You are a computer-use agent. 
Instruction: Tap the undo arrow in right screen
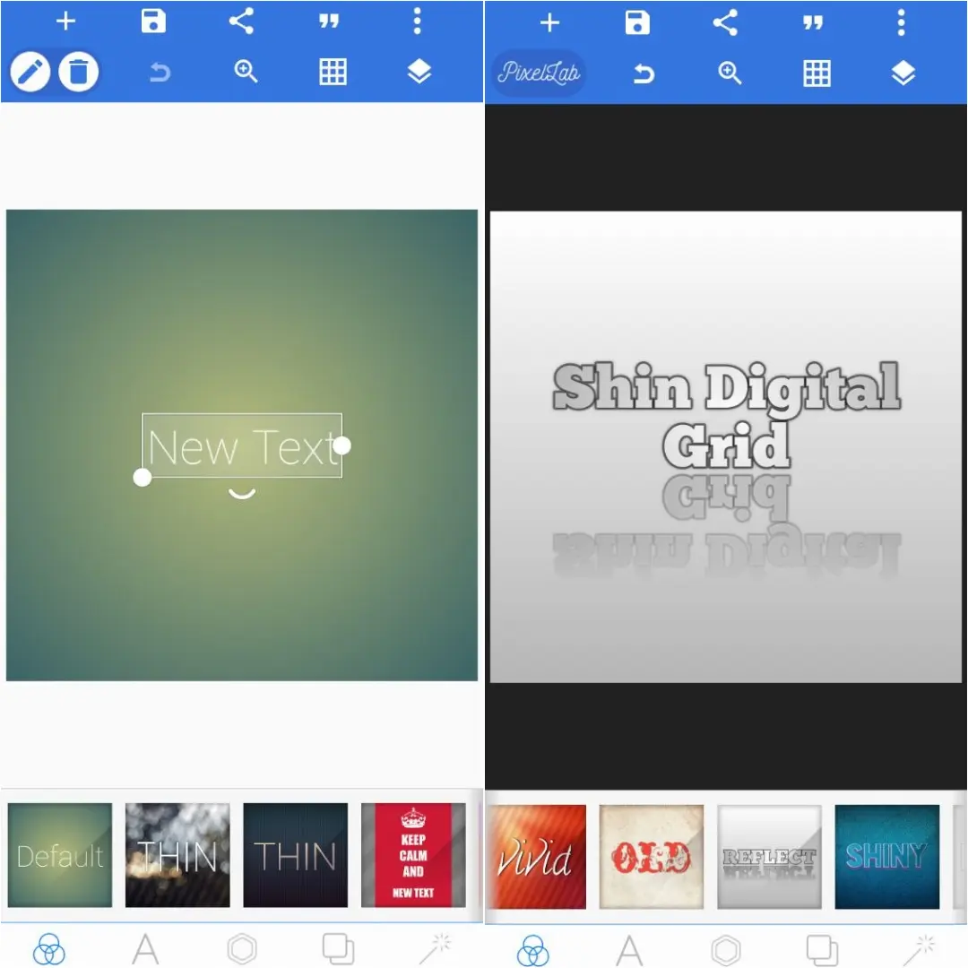point(644,74)
